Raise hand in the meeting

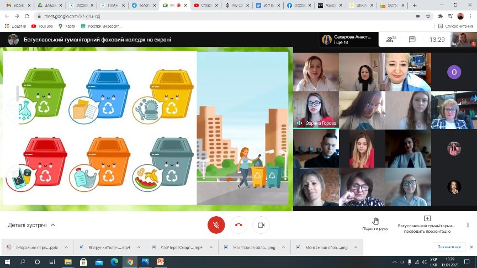coord(375,223)
